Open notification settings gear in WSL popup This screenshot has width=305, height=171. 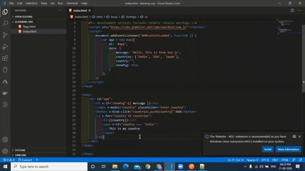point(294,136)
